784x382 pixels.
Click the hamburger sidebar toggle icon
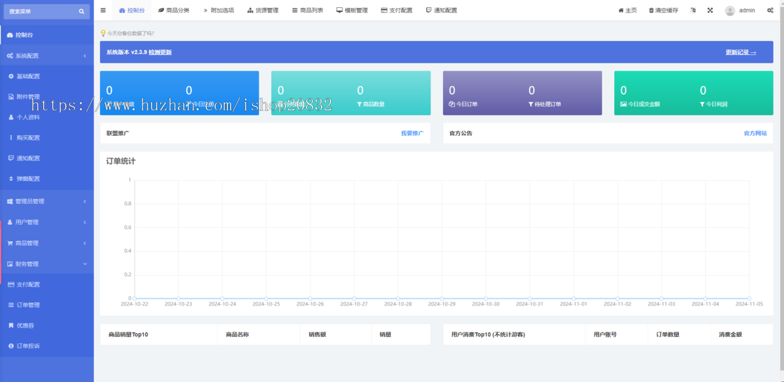tap(103, 10)
